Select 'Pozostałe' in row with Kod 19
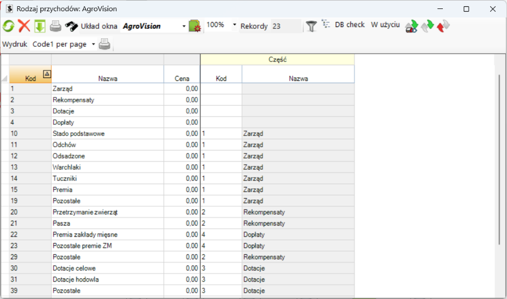The image size is (507, 299). [x=107, y=201]
